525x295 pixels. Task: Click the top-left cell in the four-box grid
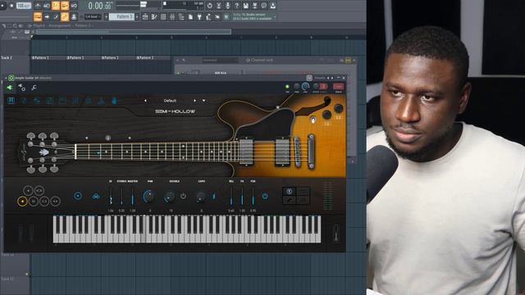[x=290, y=191]
